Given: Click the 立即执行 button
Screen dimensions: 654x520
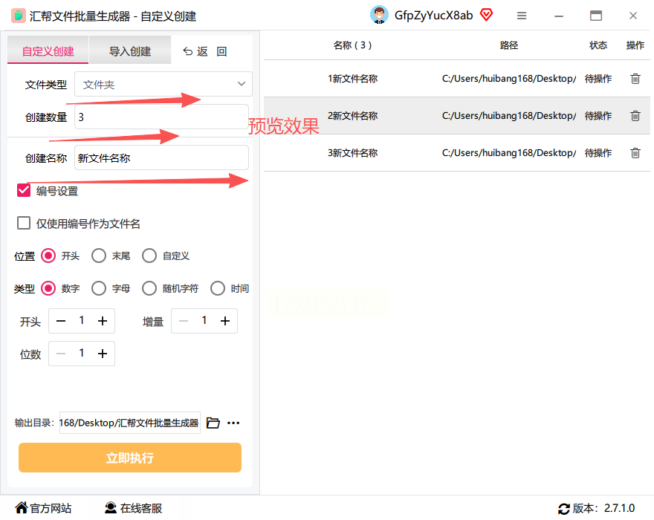Looking at the screenshot, I should [x=130, y=458].
